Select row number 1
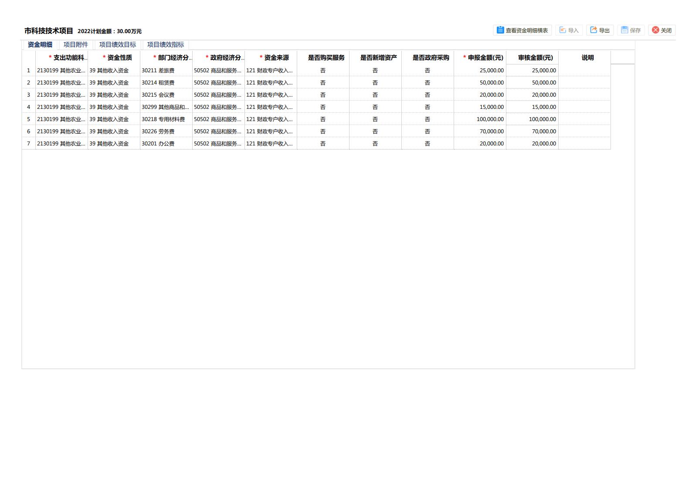 pos(29,70)
